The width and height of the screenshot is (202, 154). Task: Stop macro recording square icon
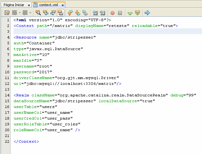(120, 13)
